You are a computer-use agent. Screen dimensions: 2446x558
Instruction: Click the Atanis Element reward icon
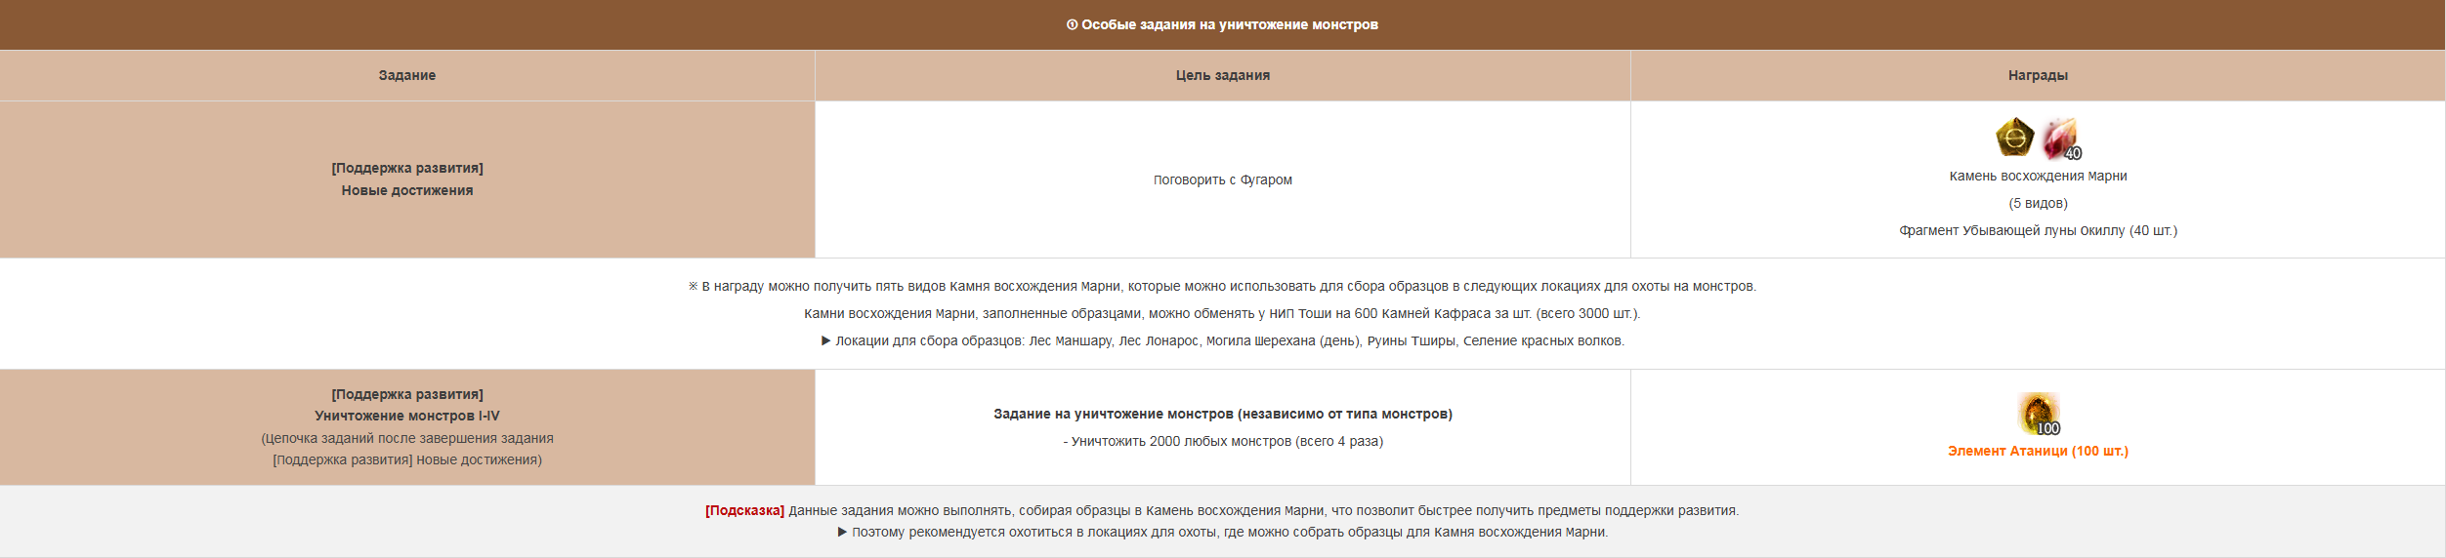pos(2040,415)
